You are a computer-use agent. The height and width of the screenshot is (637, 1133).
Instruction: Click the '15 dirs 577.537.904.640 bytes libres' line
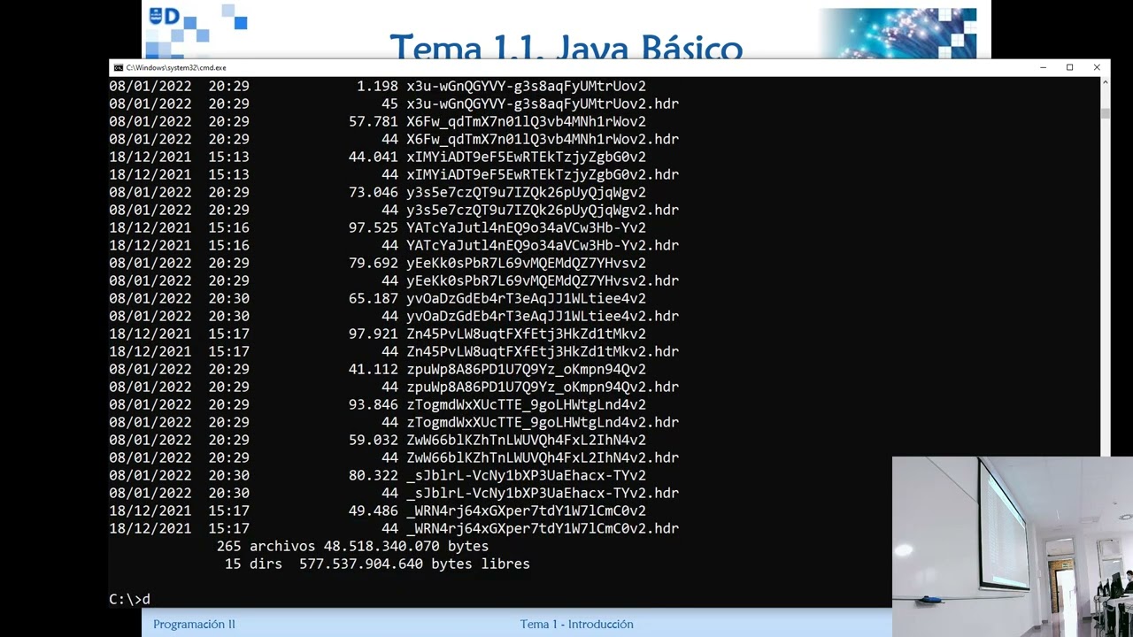tap(377, 564)
